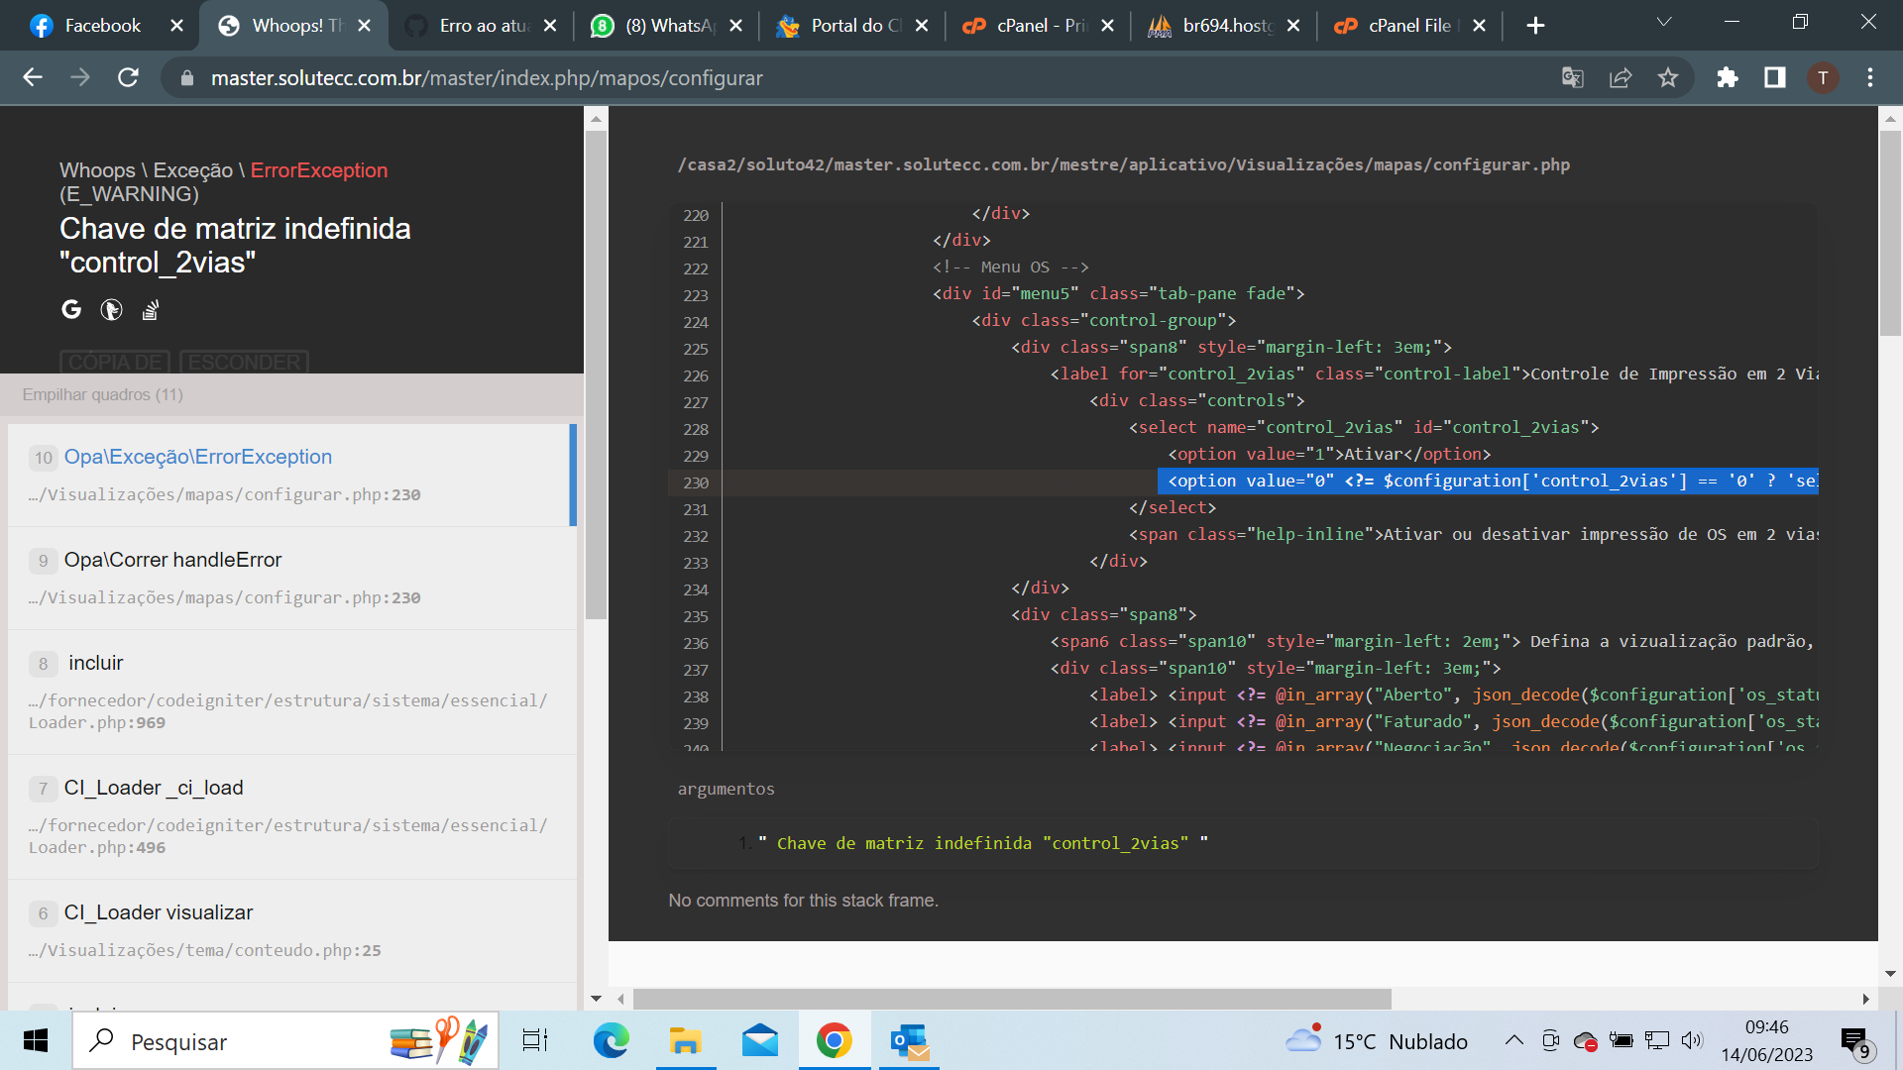This screenshot has width=1903, height=1070.
Task: Select the CI_Loader visualizar stack frame
Action: pos(159,912)
